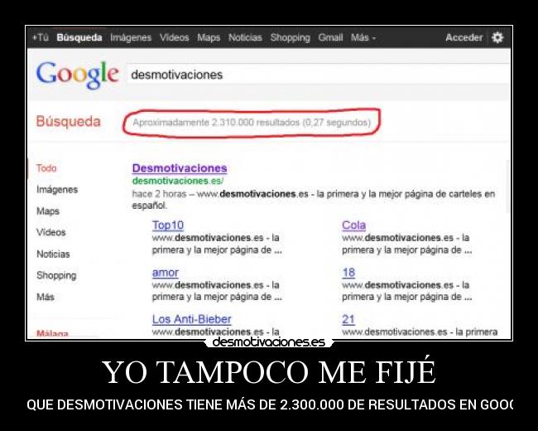The width and height of the screenshot is (538, 431).
Task: Click the desmotivaciones.es poster label
Action: tap(269, 342)
